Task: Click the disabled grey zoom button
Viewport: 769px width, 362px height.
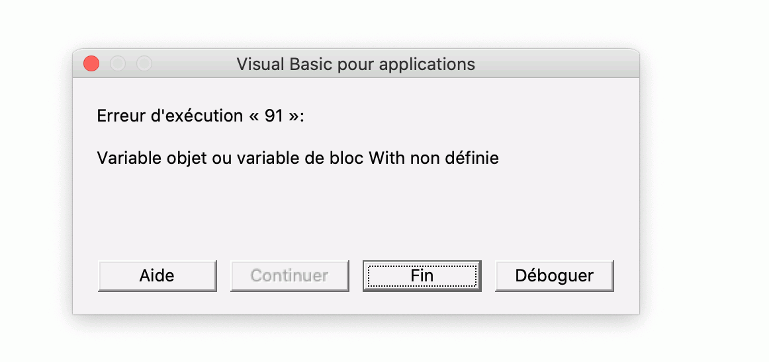Action: point(144,64)
